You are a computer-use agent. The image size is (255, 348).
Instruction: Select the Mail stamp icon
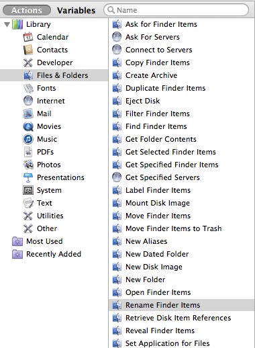coord(28,114)
